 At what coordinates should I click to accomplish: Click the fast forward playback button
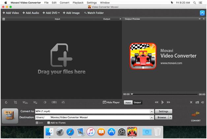pyautogui.click(x=168, y=102)
